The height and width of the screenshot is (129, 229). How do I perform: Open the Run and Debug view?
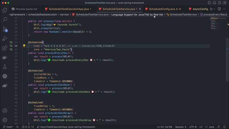coord(5,38)
